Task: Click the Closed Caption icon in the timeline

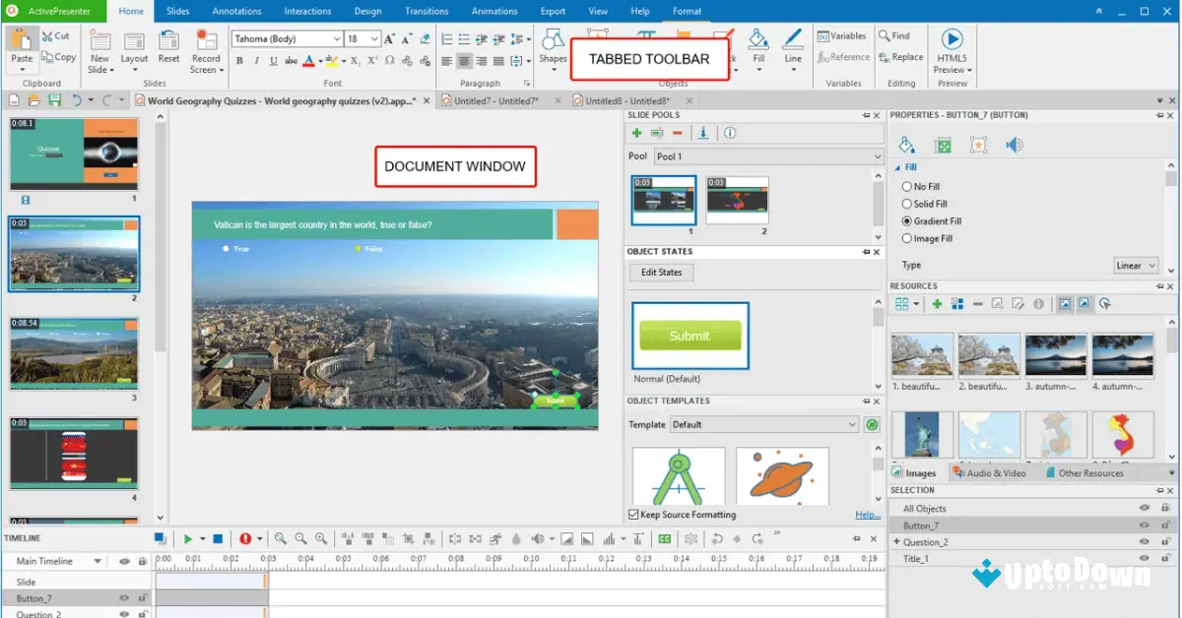Action: pos(666,538)
